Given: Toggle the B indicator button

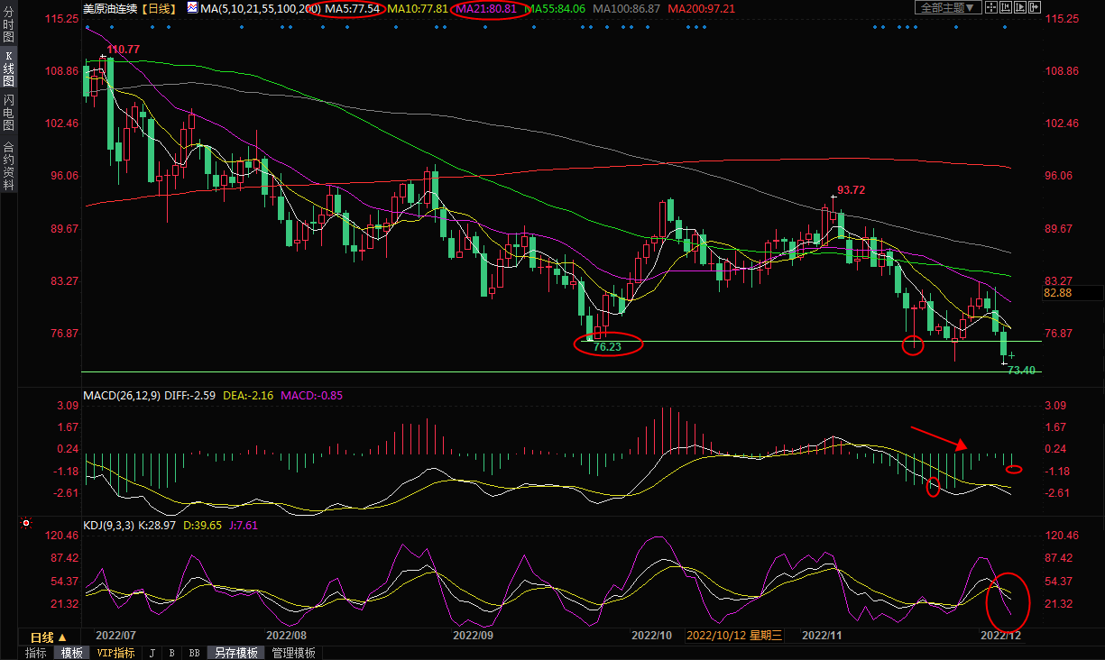Looking at the screenshot, I should 171,653.
